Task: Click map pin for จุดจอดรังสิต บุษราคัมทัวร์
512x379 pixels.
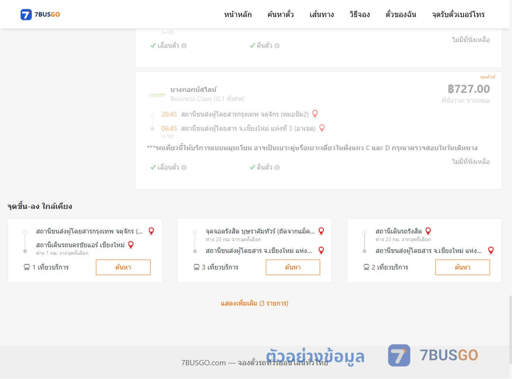Action: (321, 231)
